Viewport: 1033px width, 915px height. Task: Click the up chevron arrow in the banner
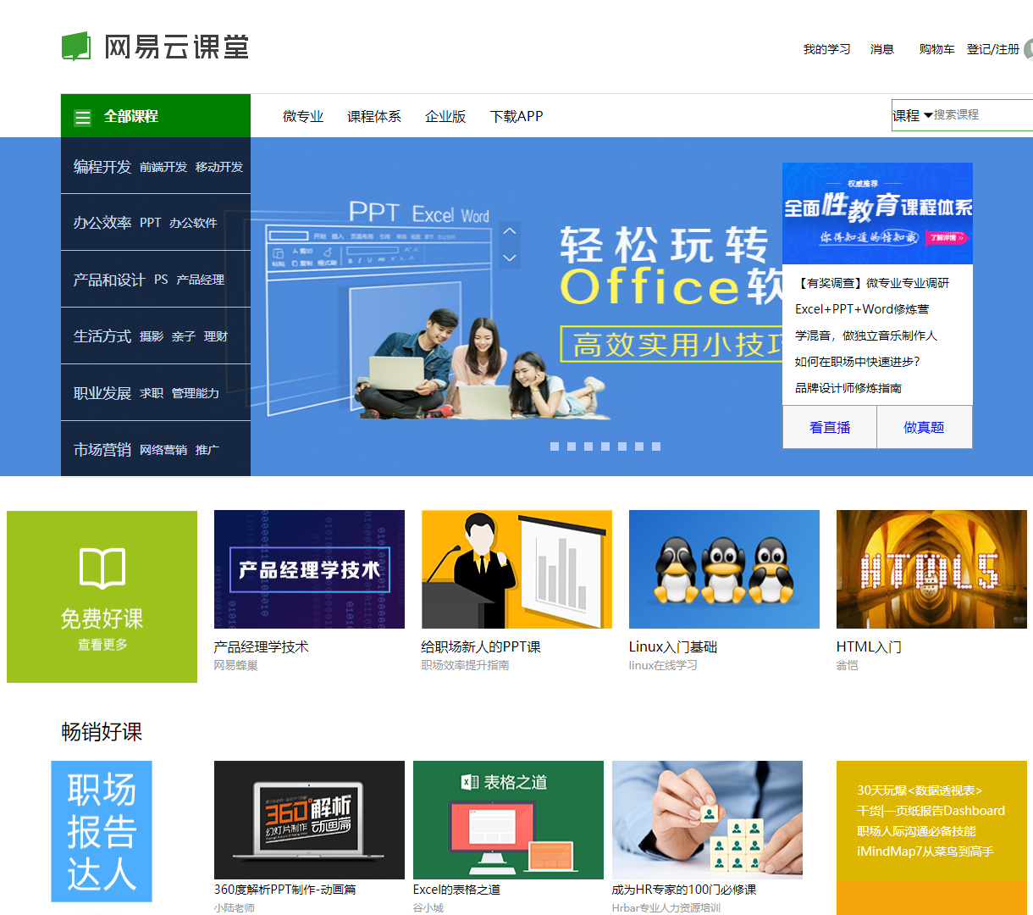510,231
